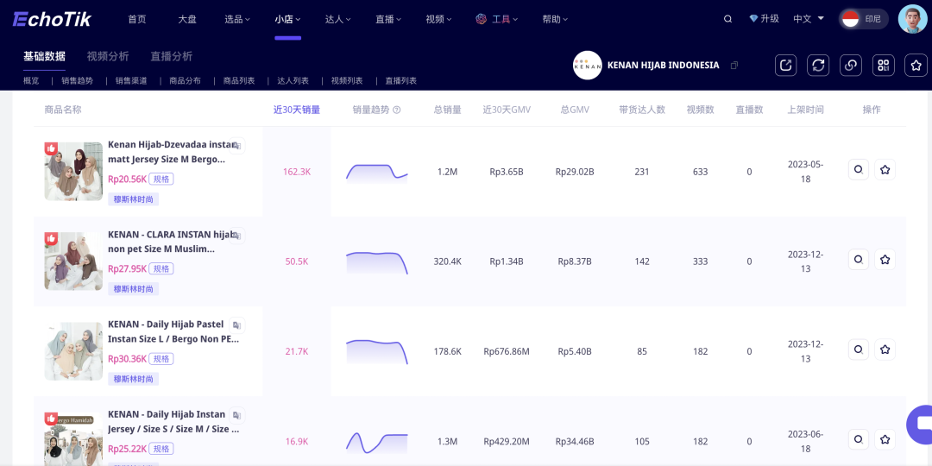Sort by 带货达人数 column header
The width and height of the screenshot is (932, 466).
coord(642,110)
